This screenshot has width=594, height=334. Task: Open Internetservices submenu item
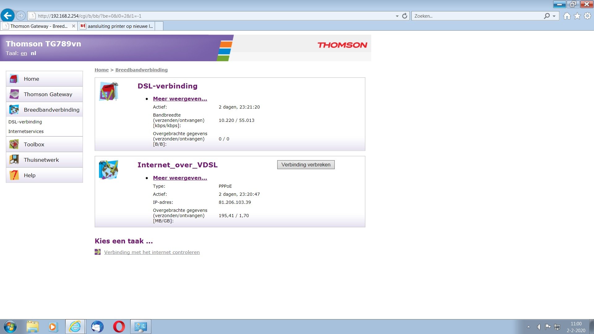[26, 131]
